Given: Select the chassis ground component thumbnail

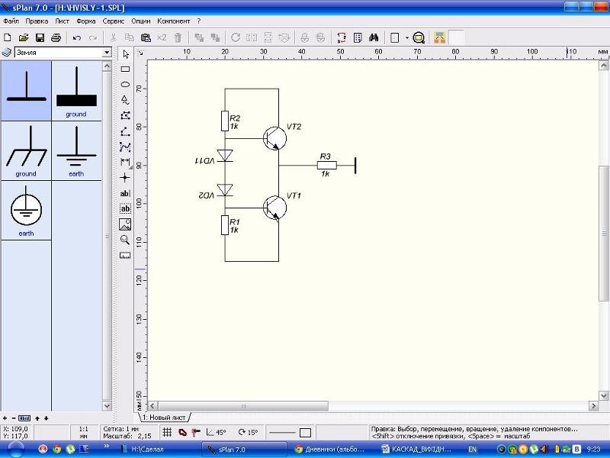Looking at the screenshot, I should [x=26, y=150].
